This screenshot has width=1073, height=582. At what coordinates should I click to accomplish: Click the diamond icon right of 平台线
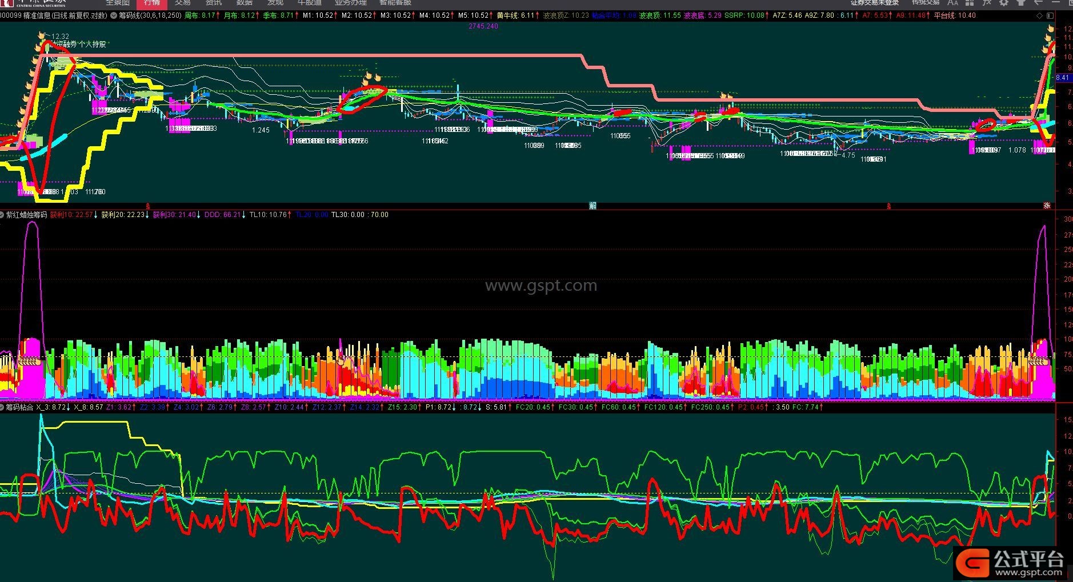1039,16
